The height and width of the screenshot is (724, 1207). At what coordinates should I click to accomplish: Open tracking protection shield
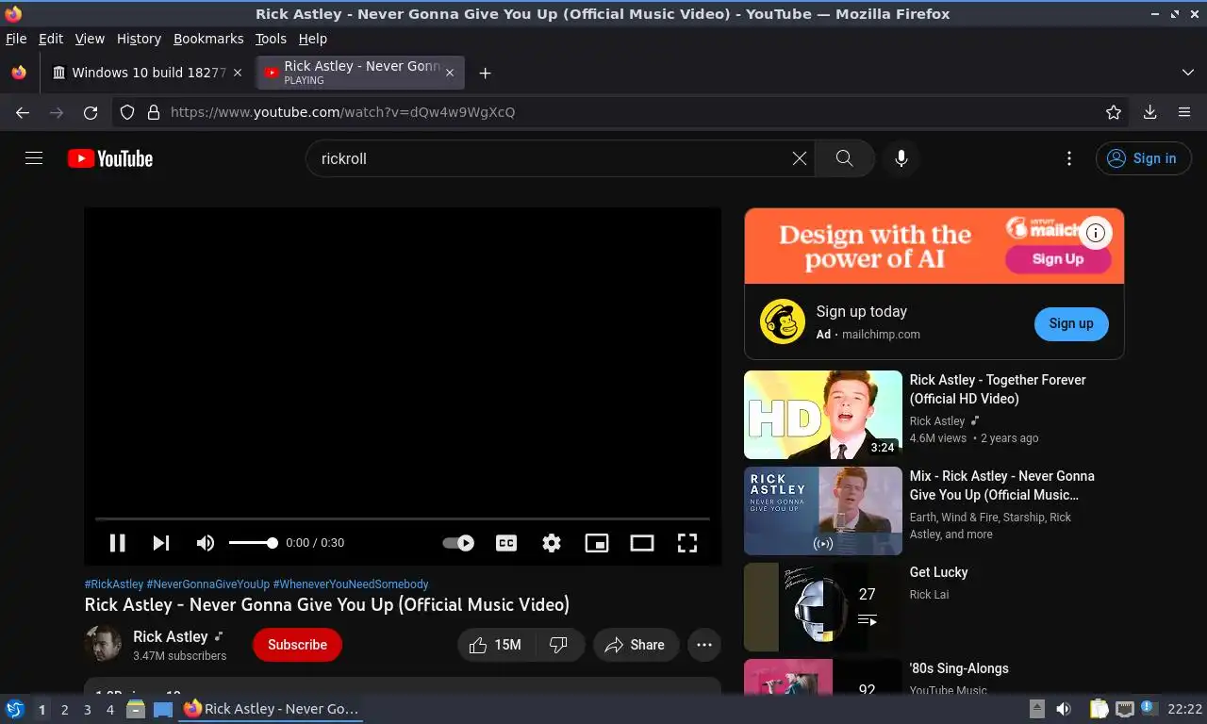point(127,112)
